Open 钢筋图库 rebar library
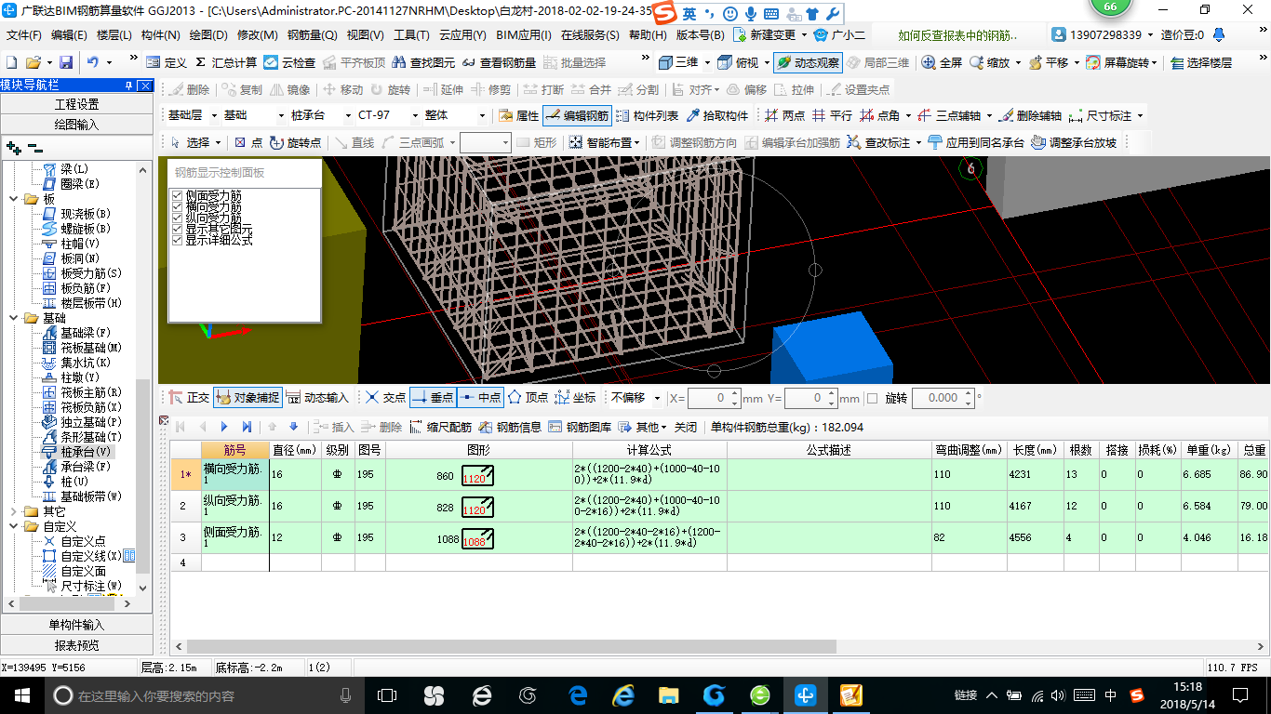 tap(581, 427)
